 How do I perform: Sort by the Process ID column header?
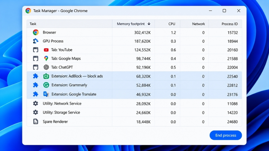point(225,24)
